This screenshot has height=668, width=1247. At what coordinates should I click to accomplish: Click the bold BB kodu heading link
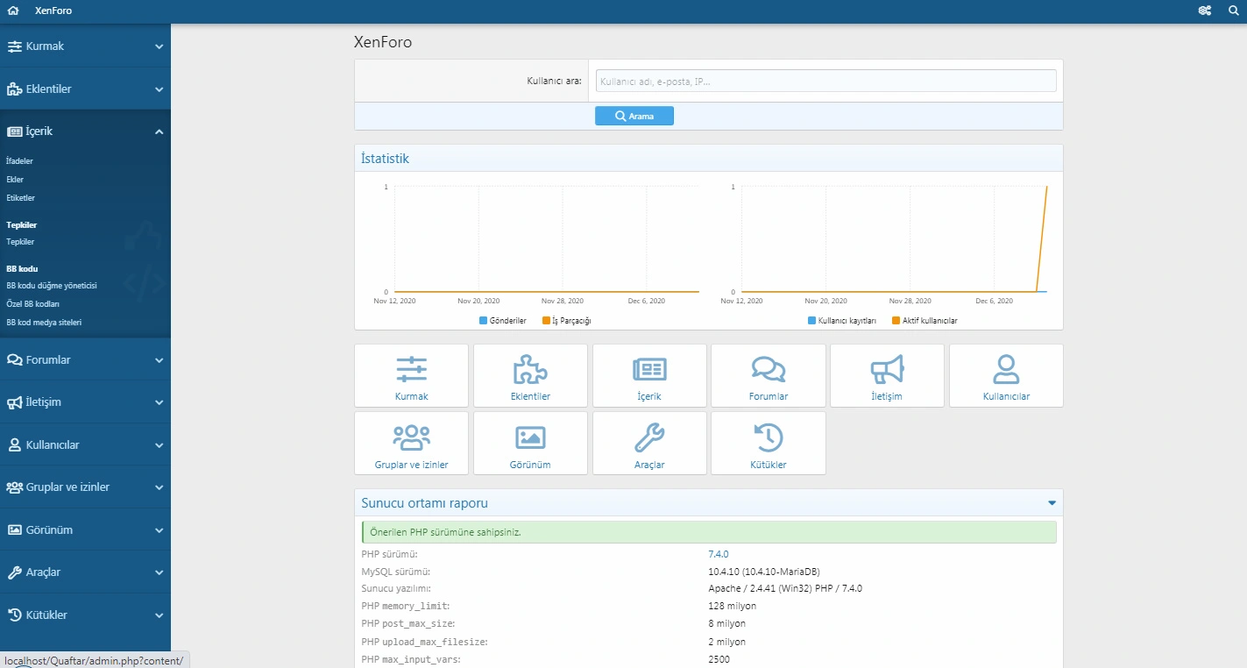coord(22,269)
